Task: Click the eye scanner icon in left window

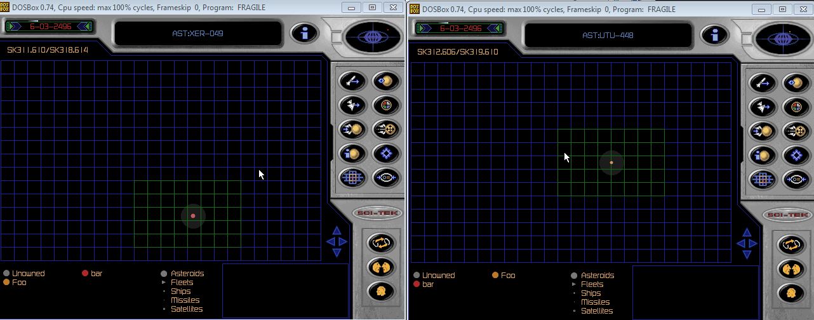Action: (385, 177)
